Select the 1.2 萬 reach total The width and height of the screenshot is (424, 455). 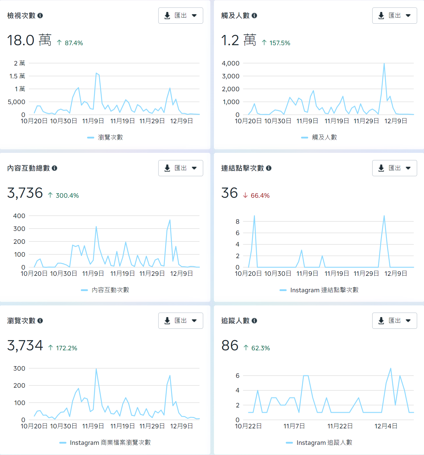[x=239, y=40]
